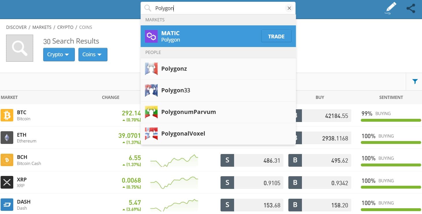Click the B buy button for DASH

pos(295,205)
